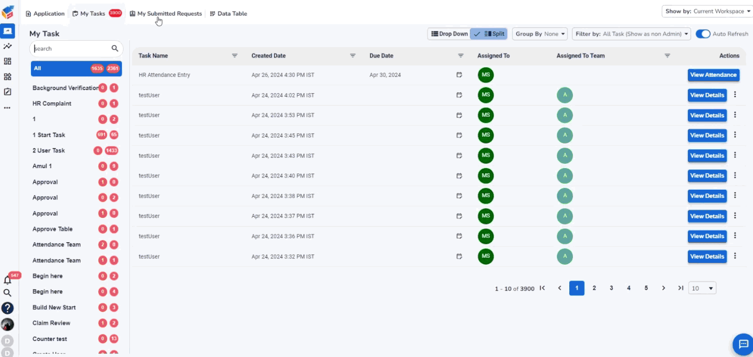Image resolution: width=753 pixels, height=357 pixels.
Task: Expand the Filter by All Task dropdown
Action: (632, 34)
